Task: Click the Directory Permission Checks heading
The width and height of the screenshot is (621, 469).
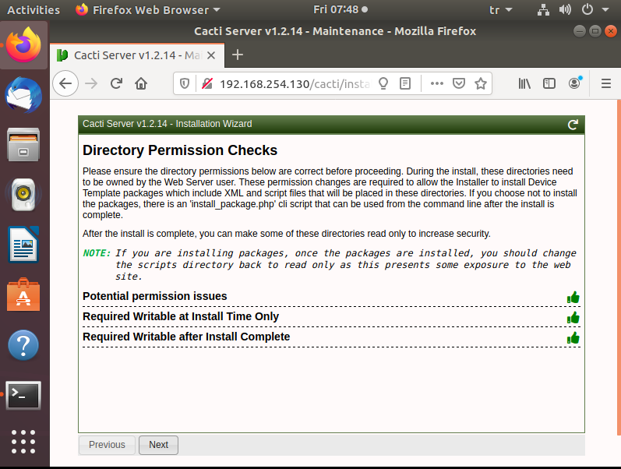Action: pos(180,150)
